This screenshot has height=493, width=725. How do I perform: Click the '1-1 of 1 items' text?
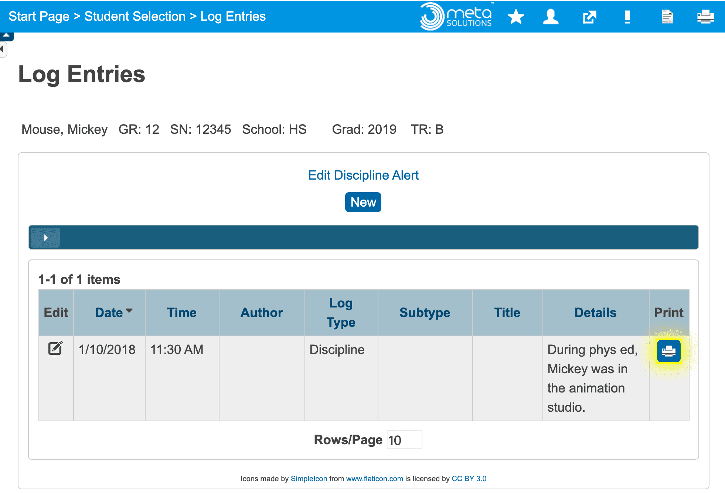[x=79, y=279]
